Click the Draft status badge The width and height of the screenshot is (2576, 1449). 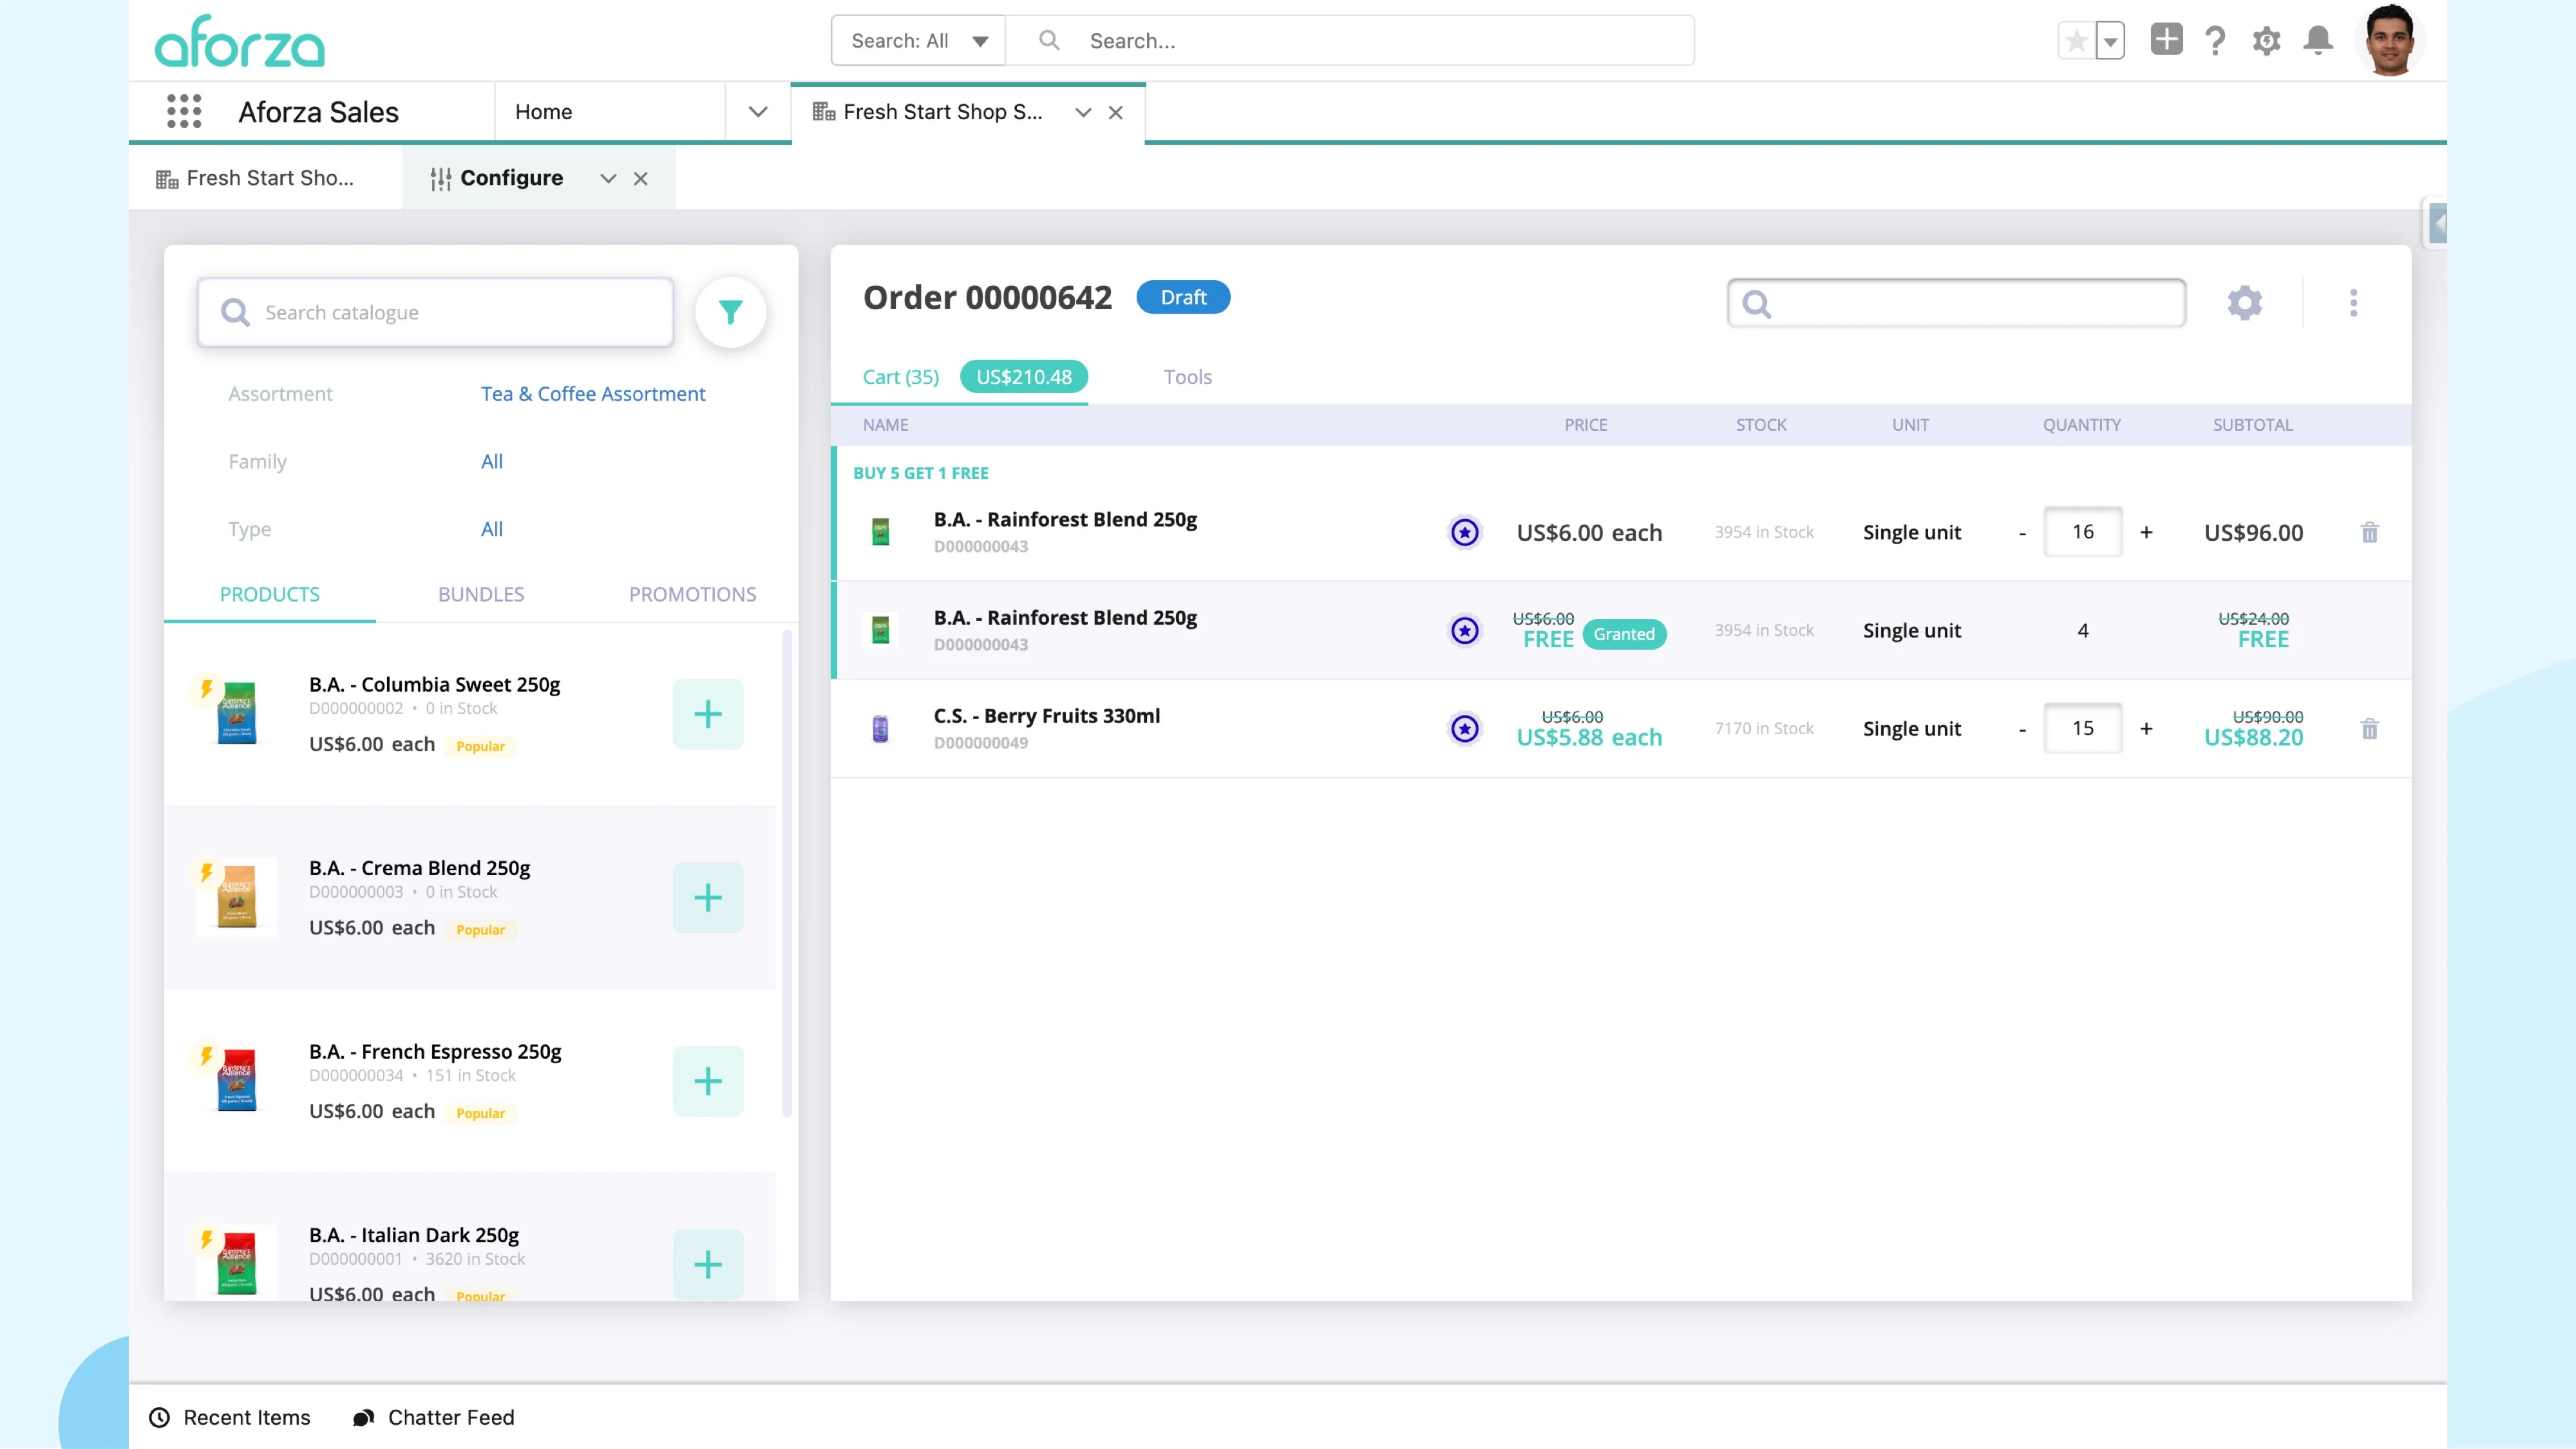[1184, 297]
